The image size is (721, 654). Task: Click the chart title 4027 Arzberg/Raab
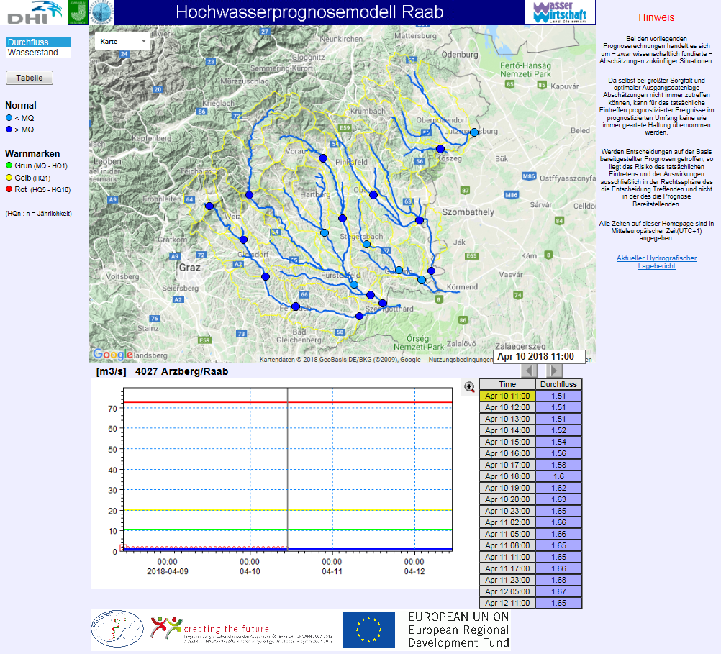pyautogui.click(x=181, y=372)
